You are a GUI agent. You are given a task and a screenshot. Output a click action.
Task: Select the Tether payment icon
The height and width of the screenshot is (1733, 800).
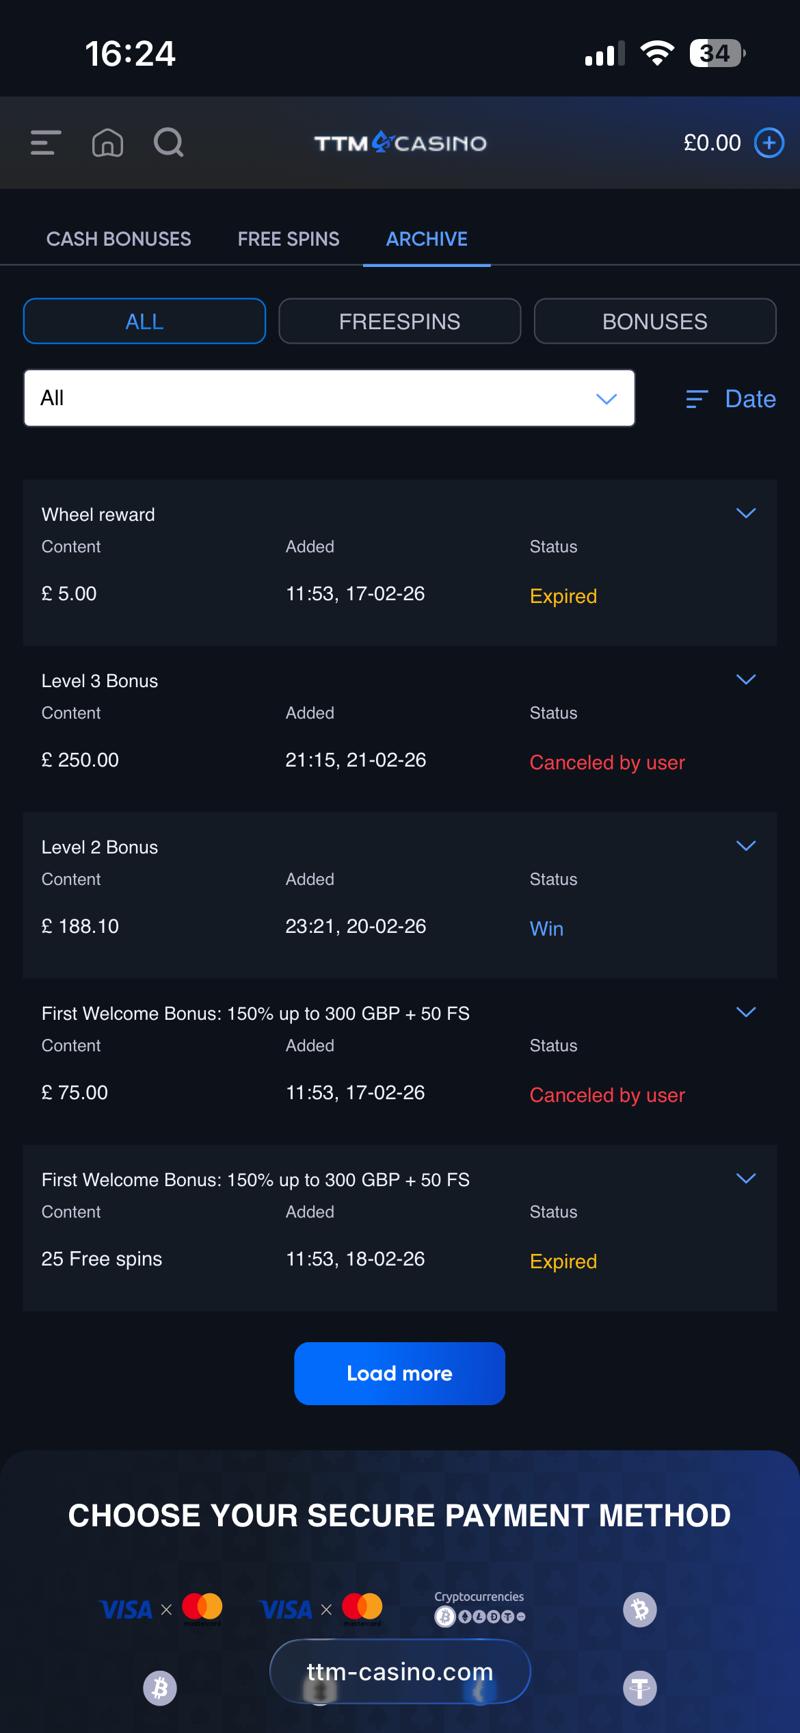(639, 1689)
